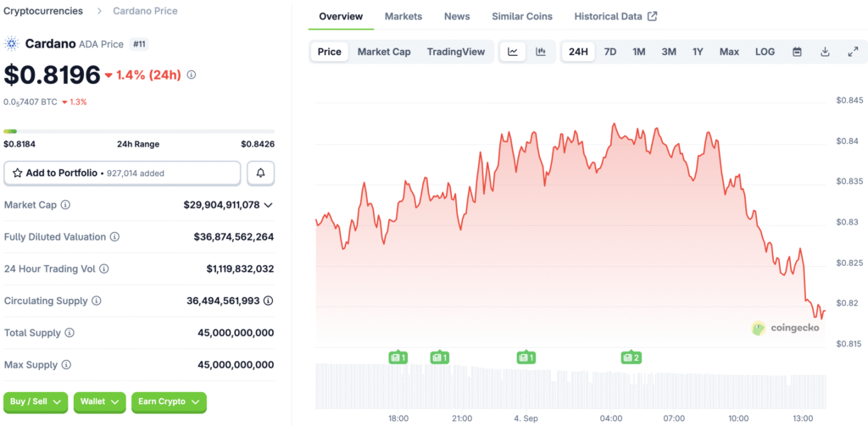This screenshot has width=868, height=426.
Task: Expand the Market Cap value chevron
Action: pos(269,205)
